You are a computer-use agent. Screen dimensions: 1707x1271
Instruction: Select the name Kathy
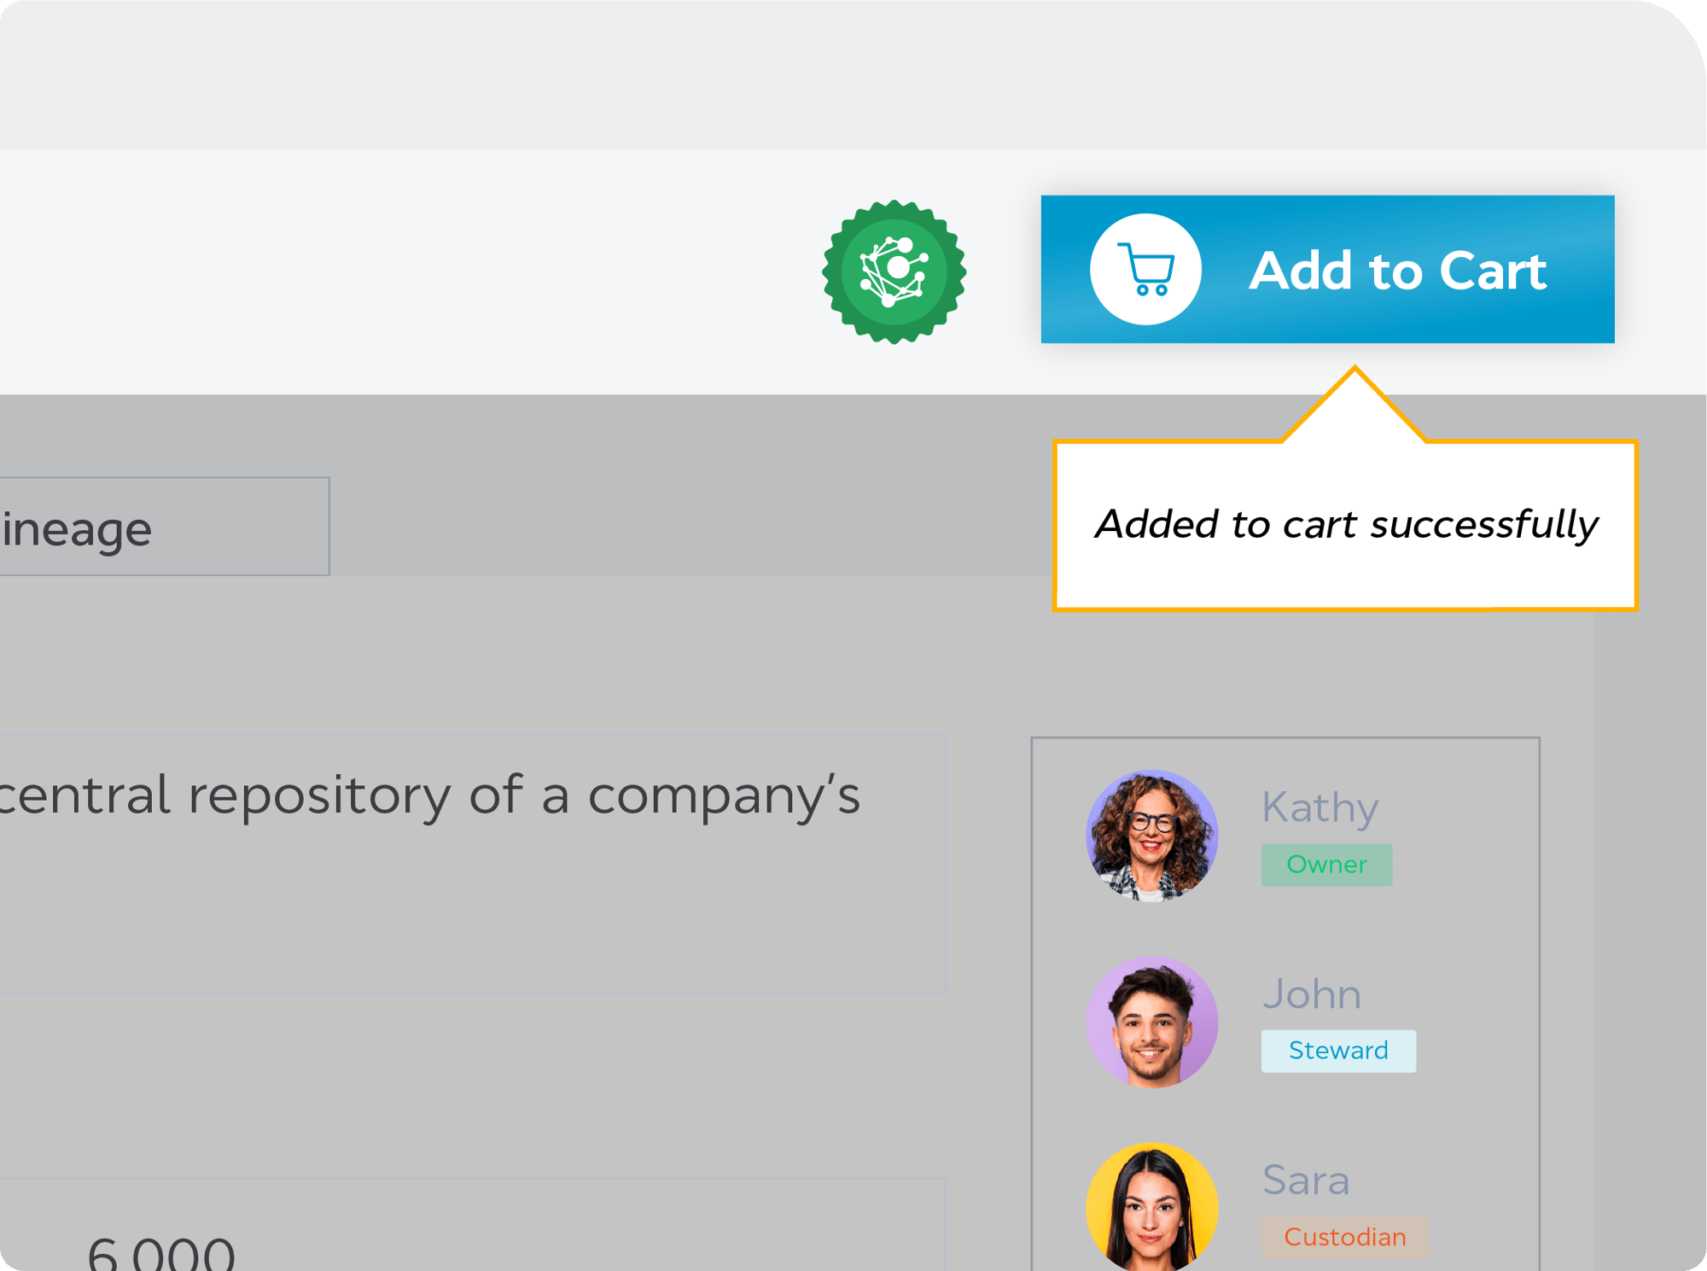(x=1320, y=807)
